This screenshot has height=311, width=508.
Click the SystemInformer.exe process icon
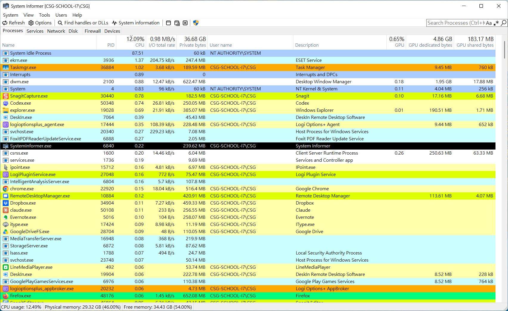[x=5, y=146]
